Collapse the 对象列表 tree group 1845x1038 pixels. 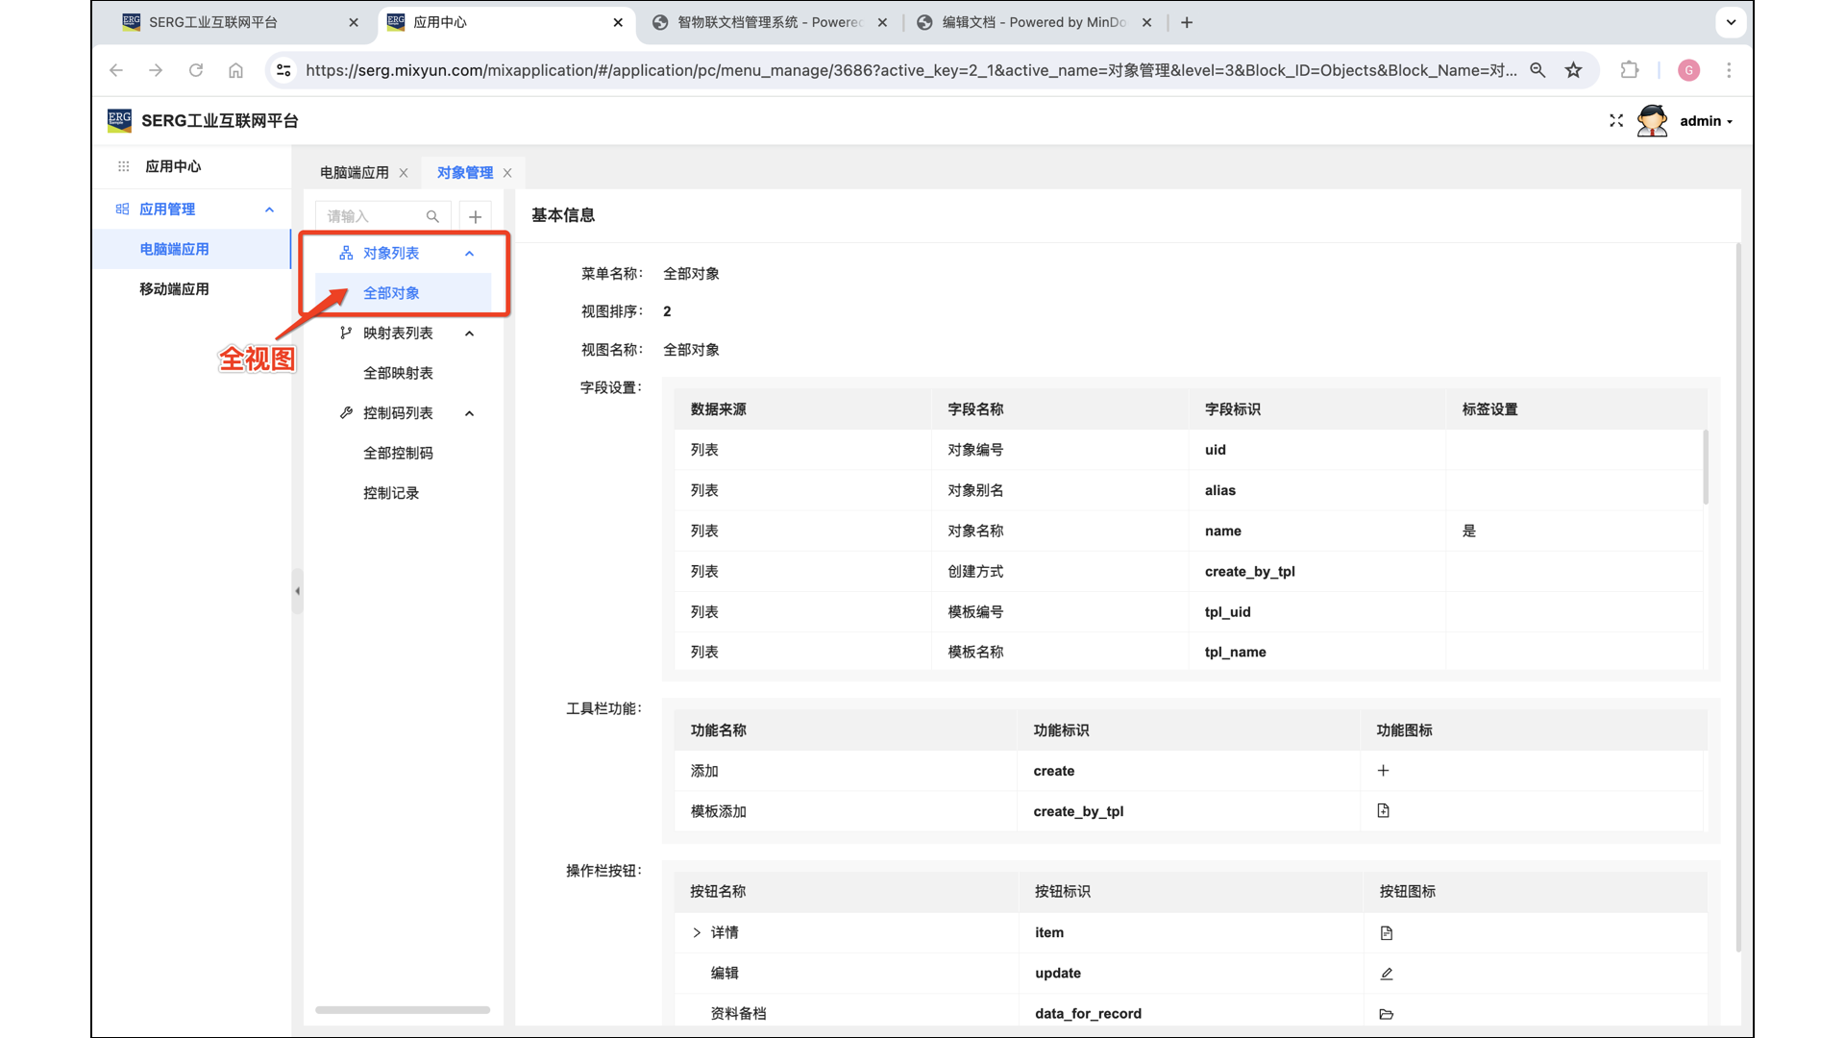click(469, 254)
